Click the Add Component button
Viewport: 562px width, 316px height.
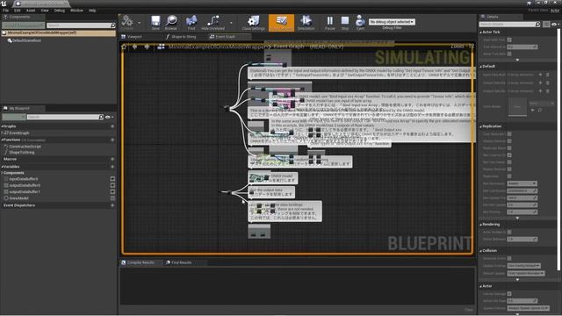click(x=24, y=25)
